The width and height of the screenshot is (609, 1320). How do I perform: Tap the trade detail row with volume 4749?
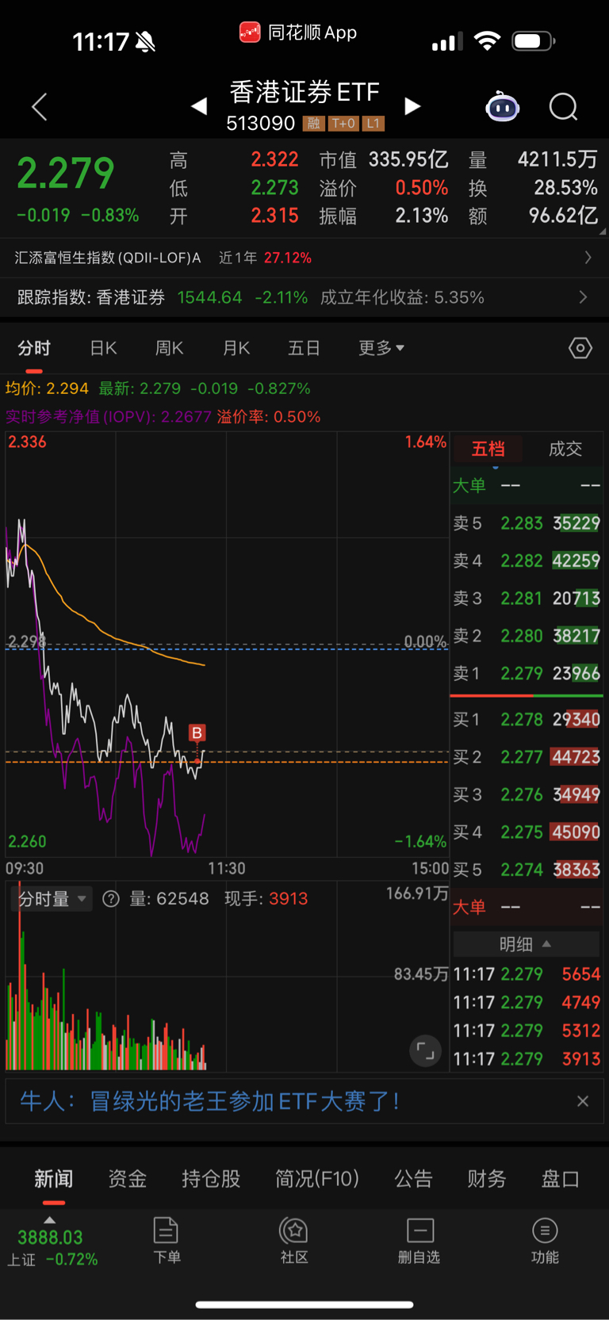[x=527, y=1003]
